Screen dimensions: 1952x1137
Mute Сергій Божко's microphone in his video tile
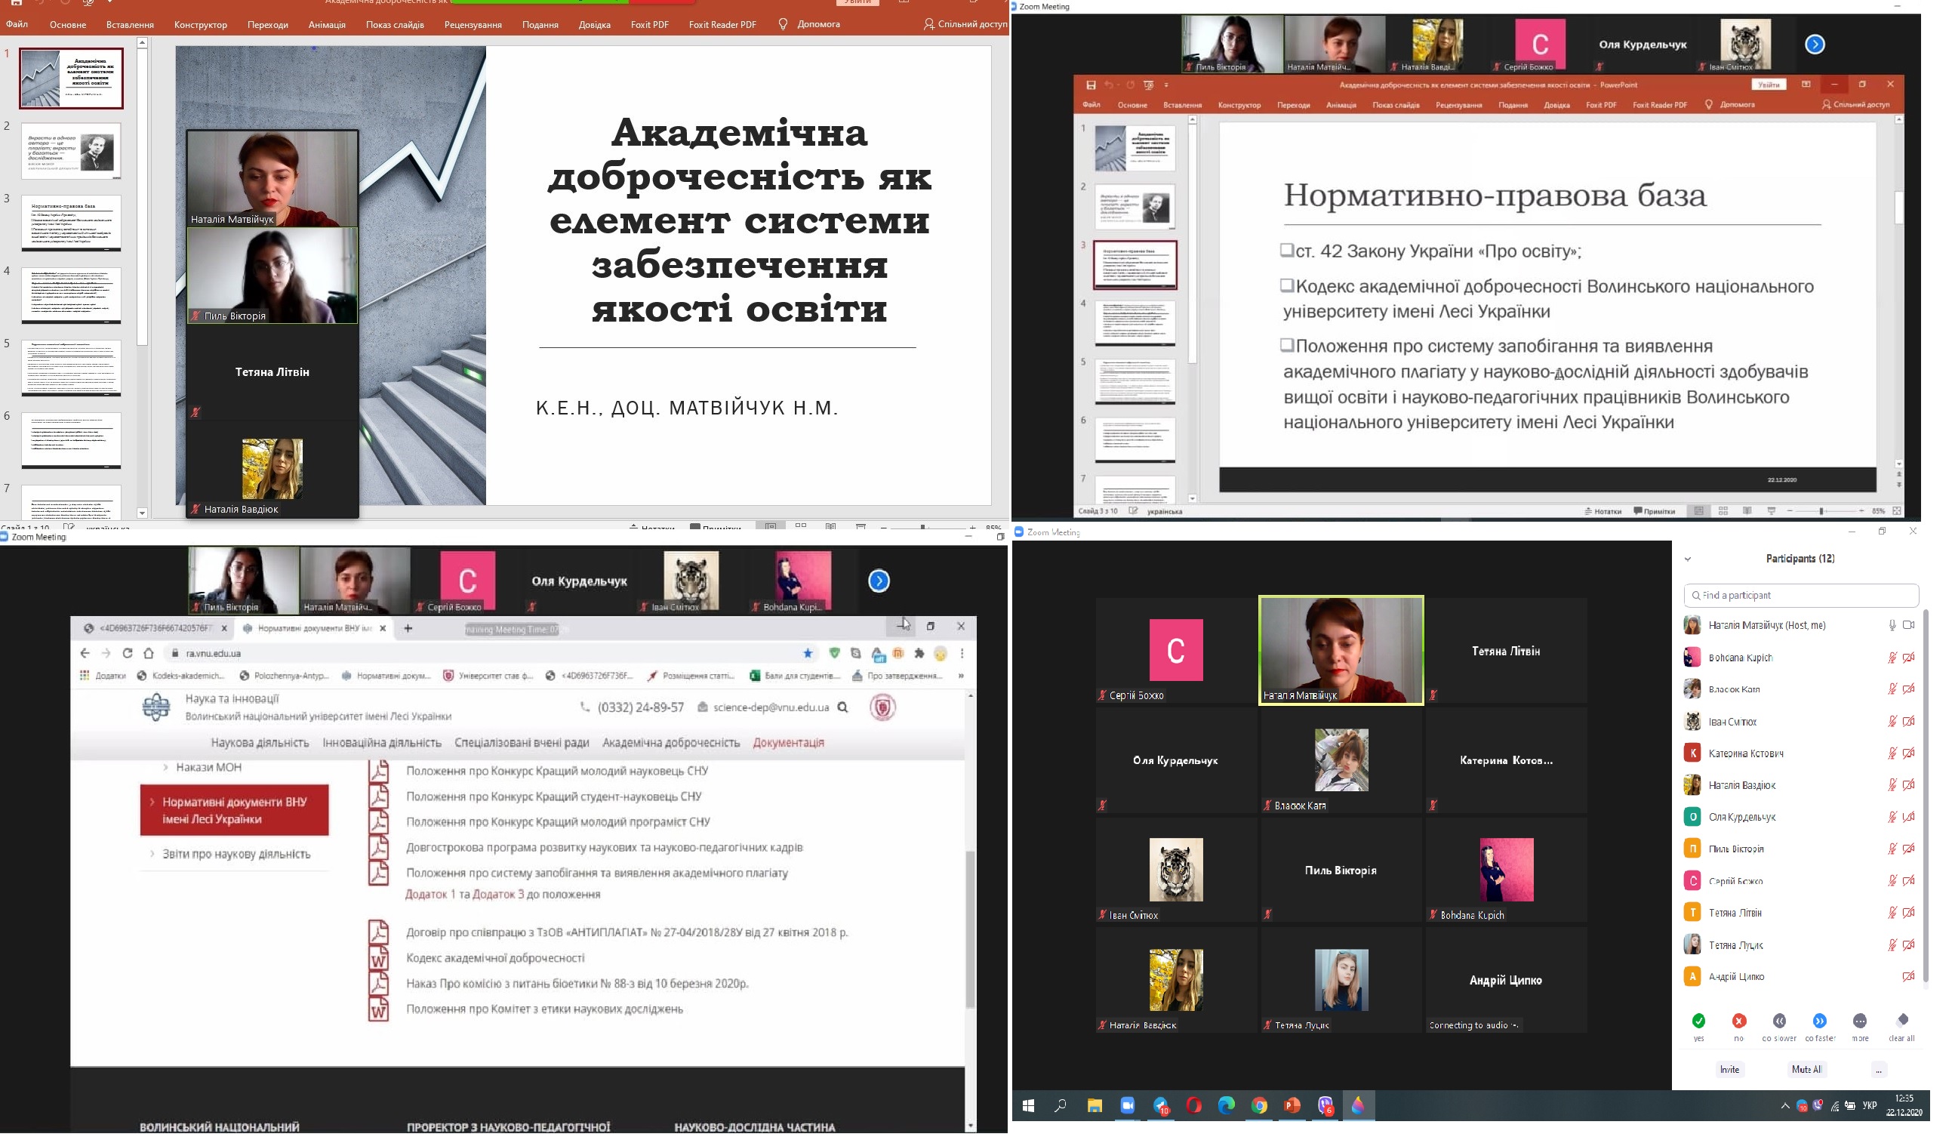point(1103,695)
